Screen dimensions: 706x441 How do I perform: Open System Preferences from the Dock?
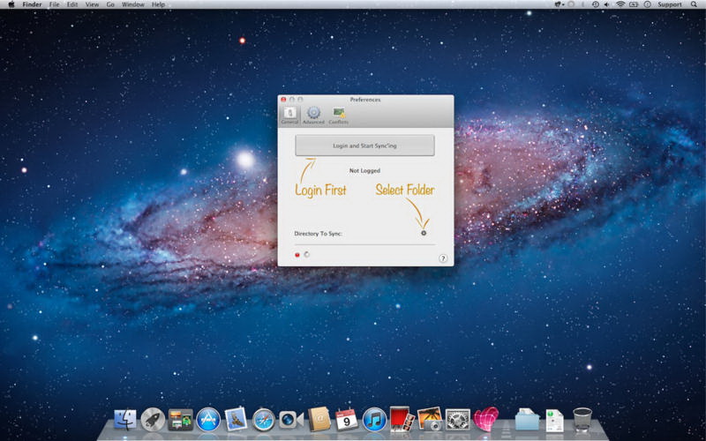[457, 420]
